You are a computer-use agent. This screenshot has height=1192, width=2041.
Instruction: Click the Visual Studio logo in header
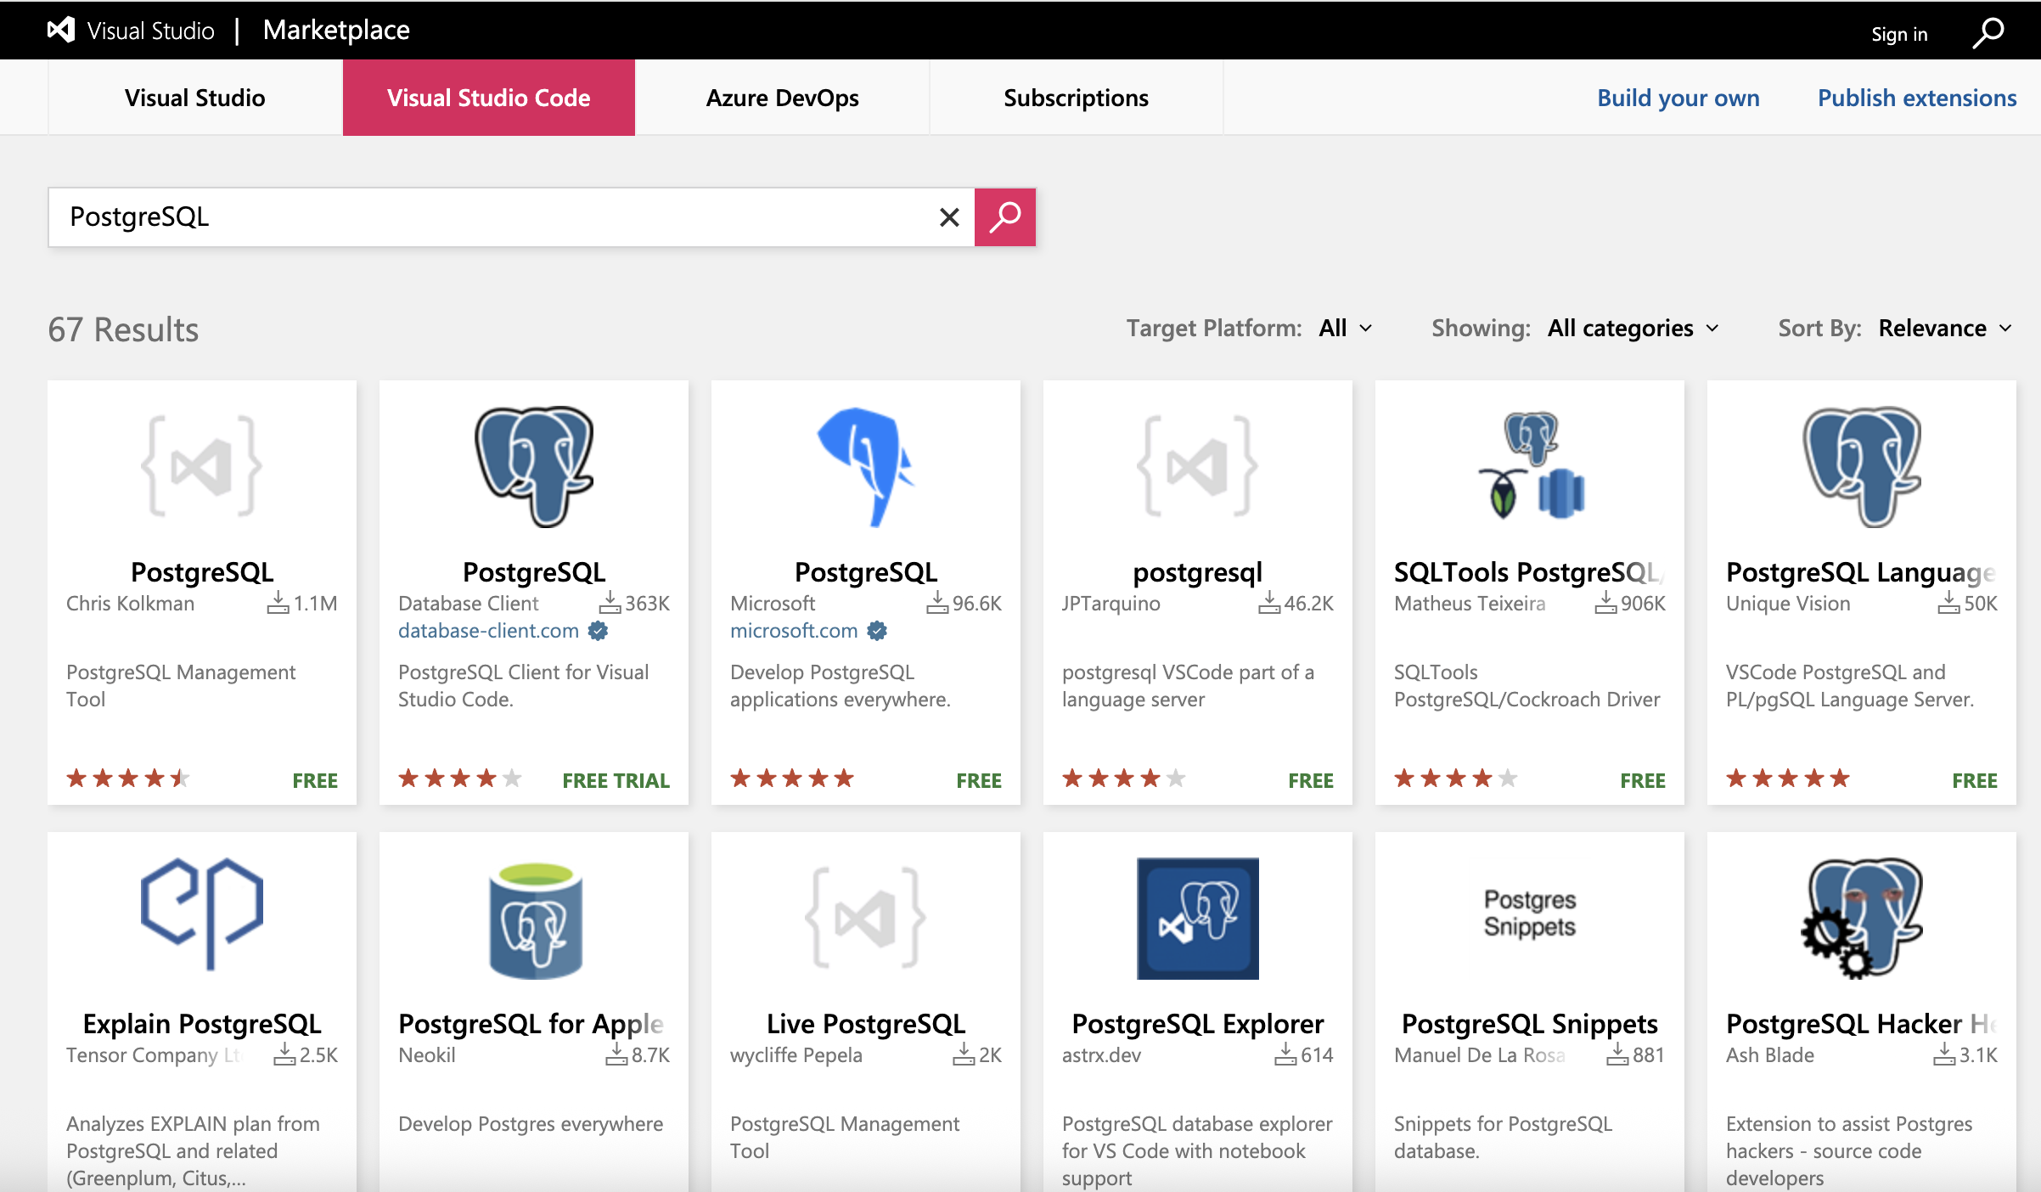(61, 30)
